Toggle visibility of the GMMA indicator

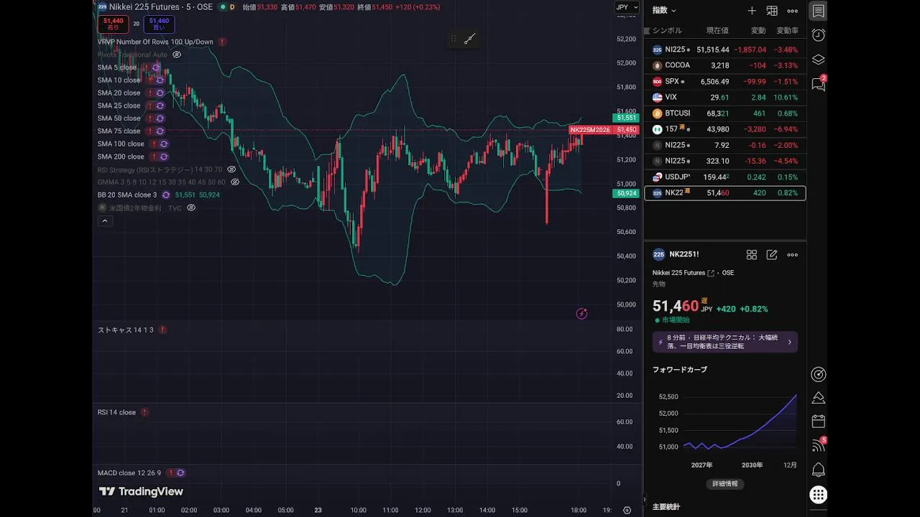(x=235, y=182)
